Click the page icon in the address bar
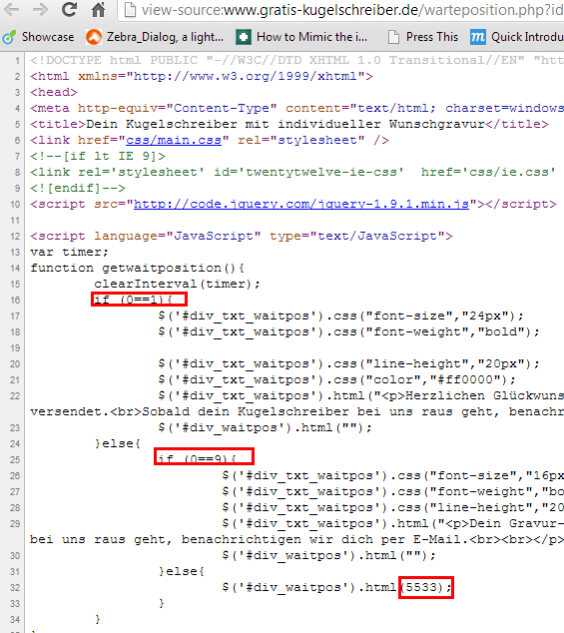The width and height of the screenshot is (564, 633). click(130, 10)
